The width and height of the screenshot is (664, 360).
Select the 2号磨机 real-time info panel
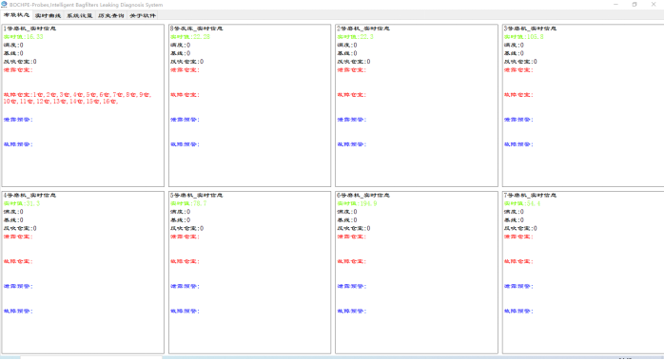[417, 105]
